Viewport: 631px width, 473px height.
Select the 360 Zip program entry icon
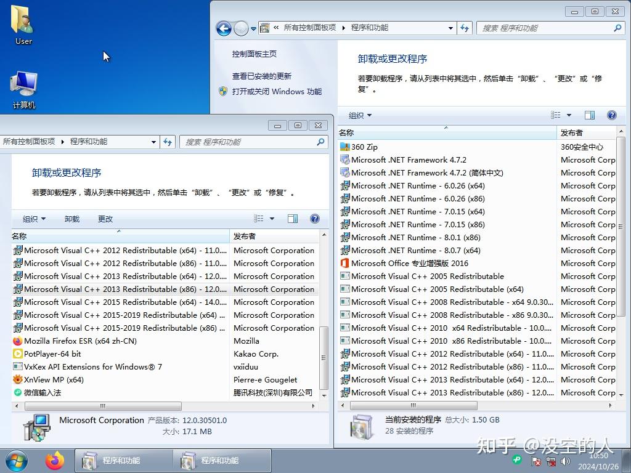tap(344, 147)
